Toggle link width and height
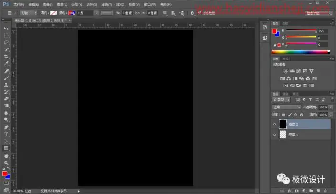This screenshot has height=194, width=336. point(137,13)
